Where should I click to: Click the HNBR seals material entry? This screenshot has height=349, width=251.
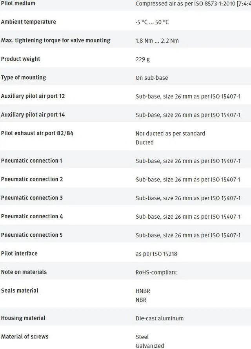(143, 291)
